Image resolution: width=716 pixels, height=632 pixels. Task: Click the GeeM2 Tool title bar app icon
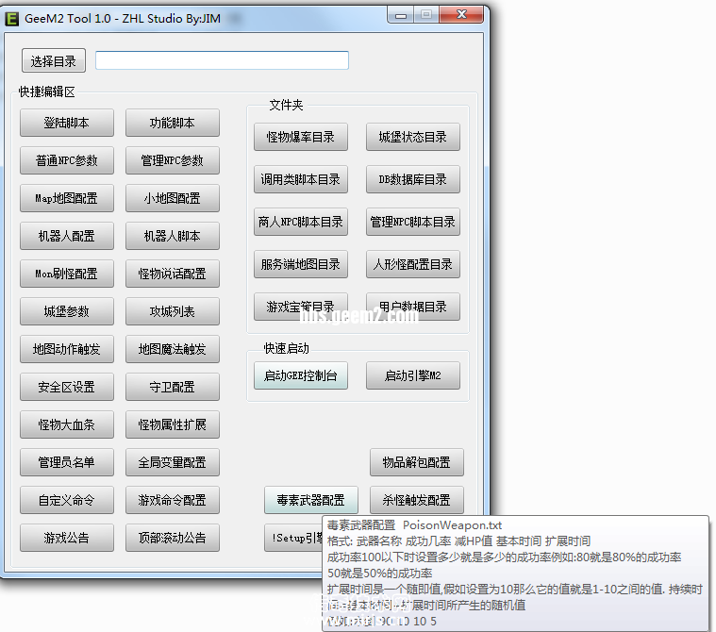click(x=11, y=19)
